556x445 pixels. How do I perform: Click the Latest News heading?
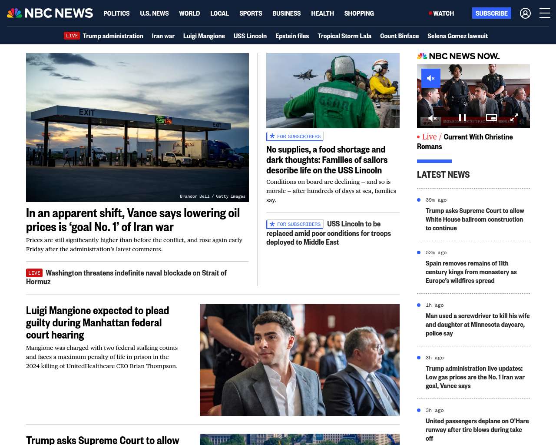pos(443,175)
